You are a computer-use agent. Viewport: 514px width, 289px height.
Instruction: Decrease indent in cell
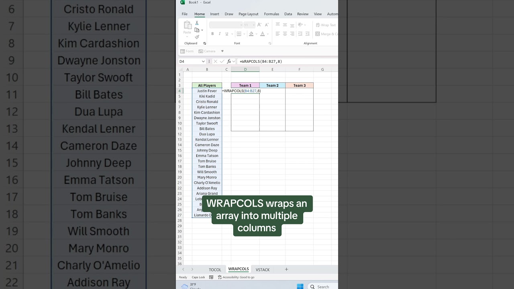300,34
